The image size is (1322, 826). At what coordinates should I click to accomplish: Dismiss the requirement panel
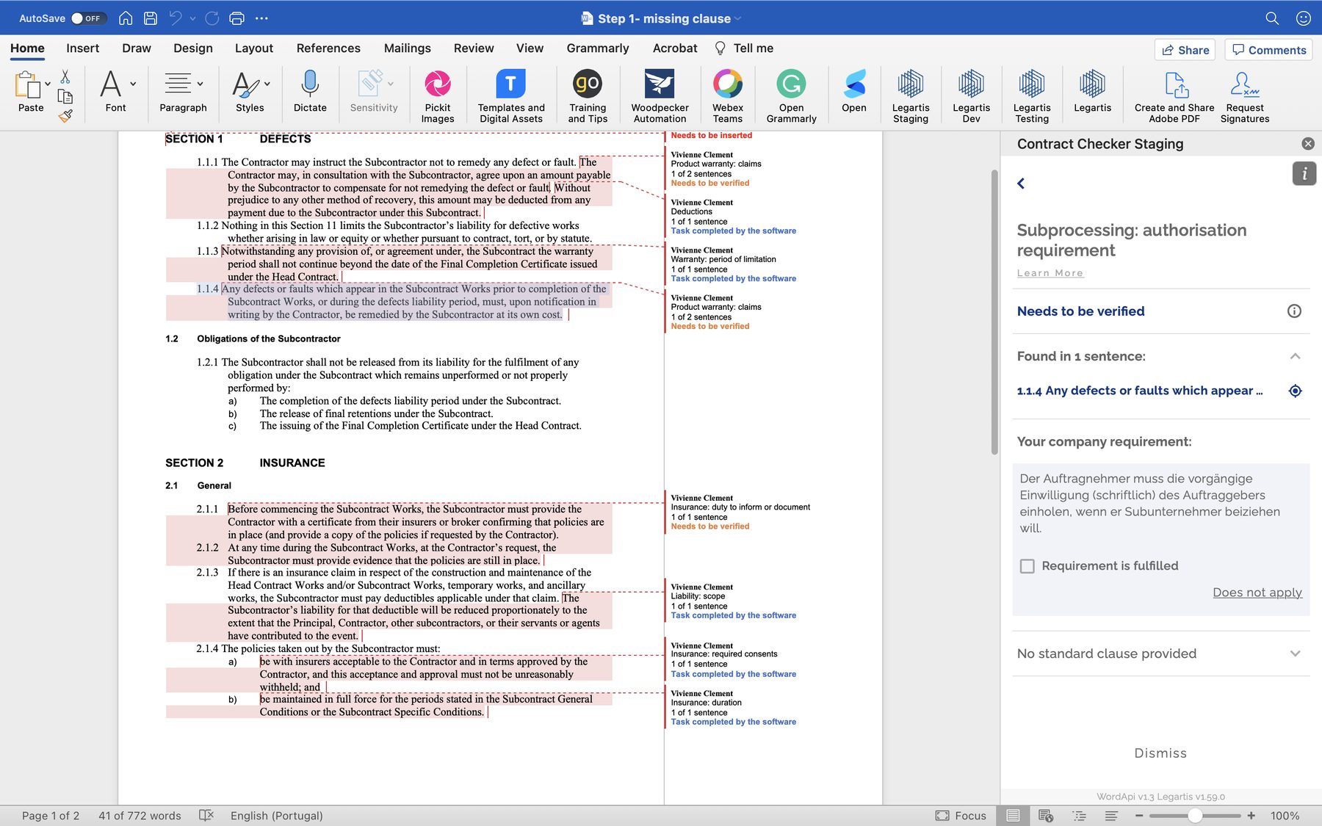pos(1160,753)
